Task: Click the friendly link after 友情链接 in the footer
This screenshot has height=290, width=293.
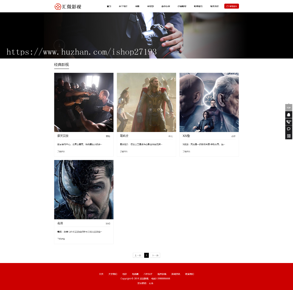Action: (x=151, y=283)
